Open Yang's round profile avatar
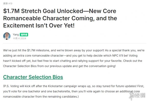Viewport: 149px width, 103px height. click(7, 36)
